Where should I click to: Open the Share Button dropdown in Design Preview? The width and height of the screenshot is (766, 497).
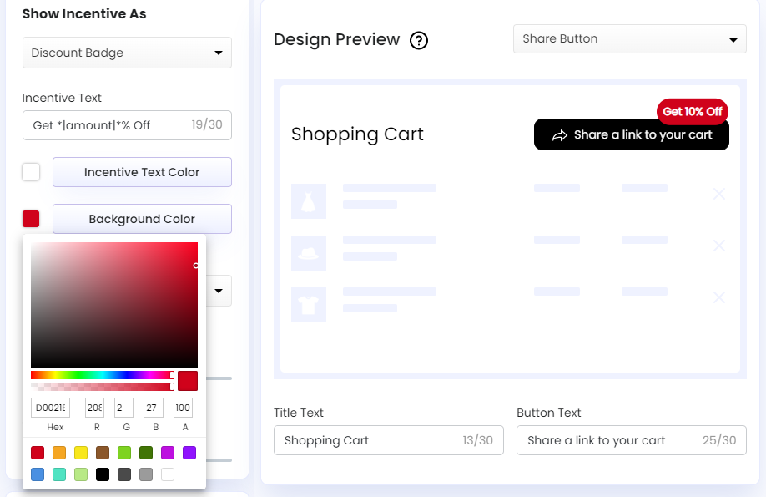(x=629, y=38)
